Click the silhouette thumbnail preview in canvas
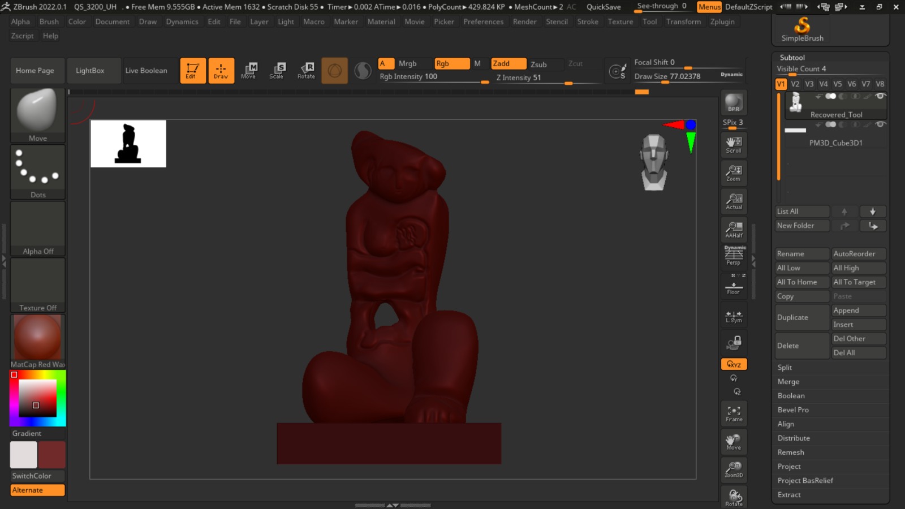The width and height of the screenshot is (905, 509). pos(128,144)
